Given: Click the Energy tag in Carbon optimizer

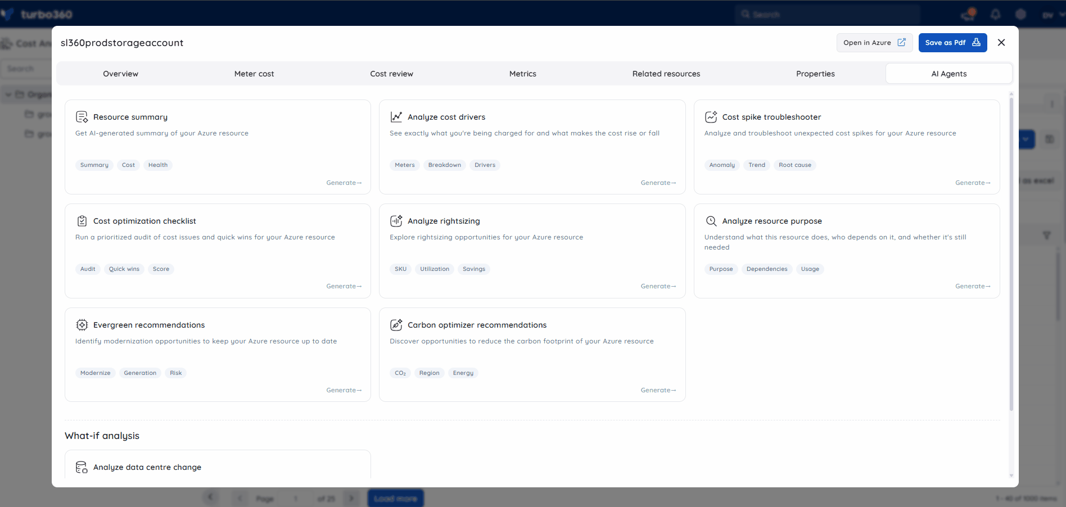Looking at the screenshot, I should pos(463,373).
